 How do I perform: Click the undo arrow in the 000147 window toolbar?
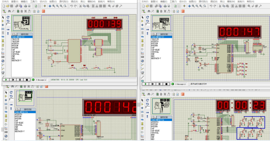coord(211,6)
